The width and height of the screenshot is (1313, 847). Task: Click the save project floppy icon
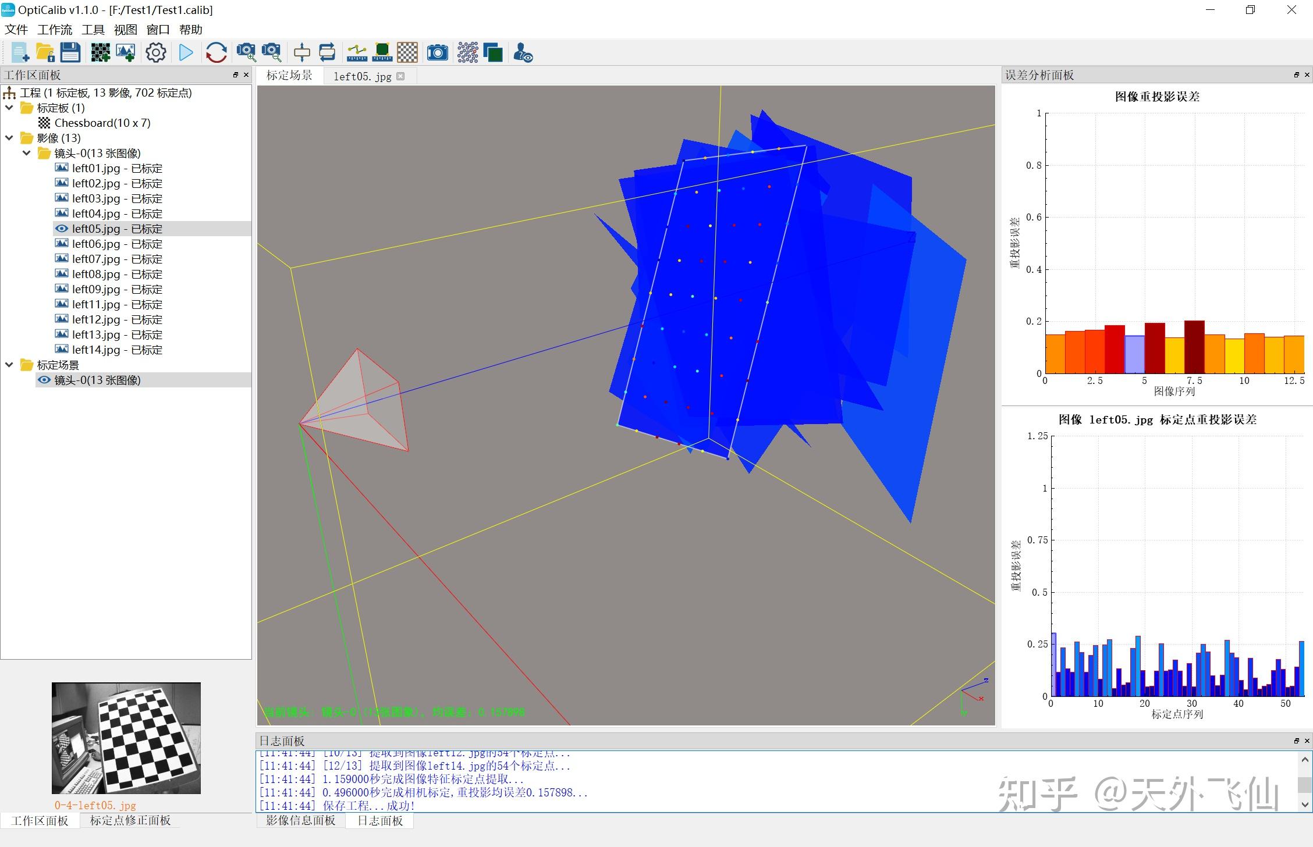point(70,53)
